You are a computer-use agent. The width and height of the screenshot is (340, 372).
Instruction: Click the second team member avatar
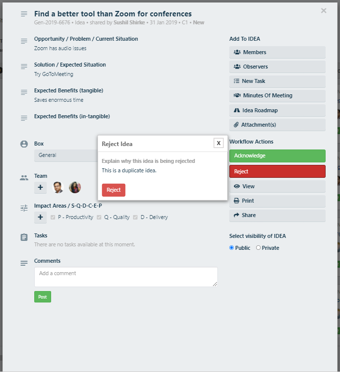point(75,188)
